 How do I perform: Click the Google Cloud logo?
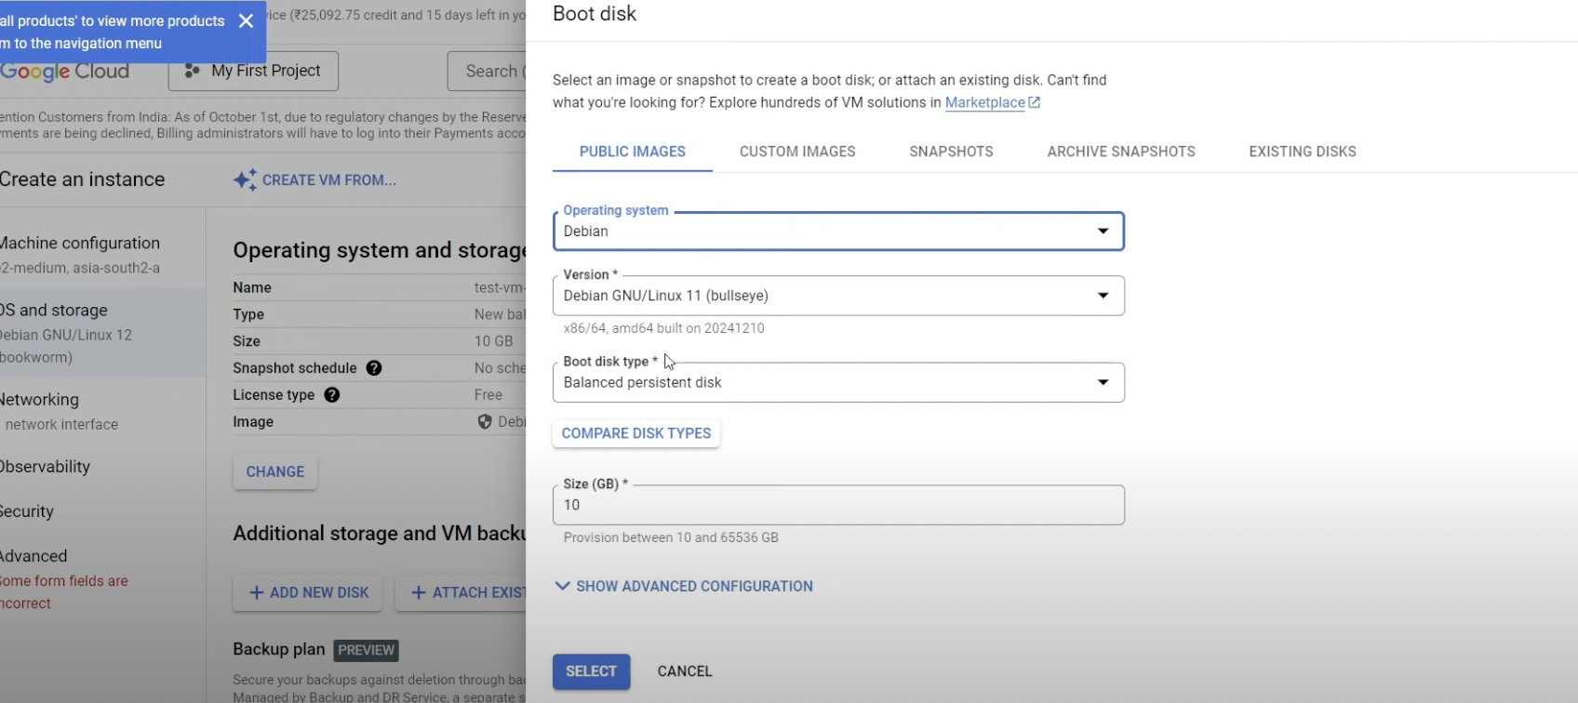tap(65, 72)
